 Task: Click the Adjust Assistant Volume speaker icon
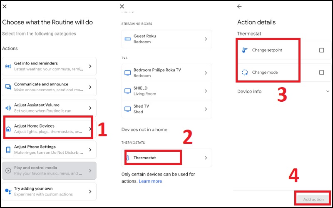[8, 108]
